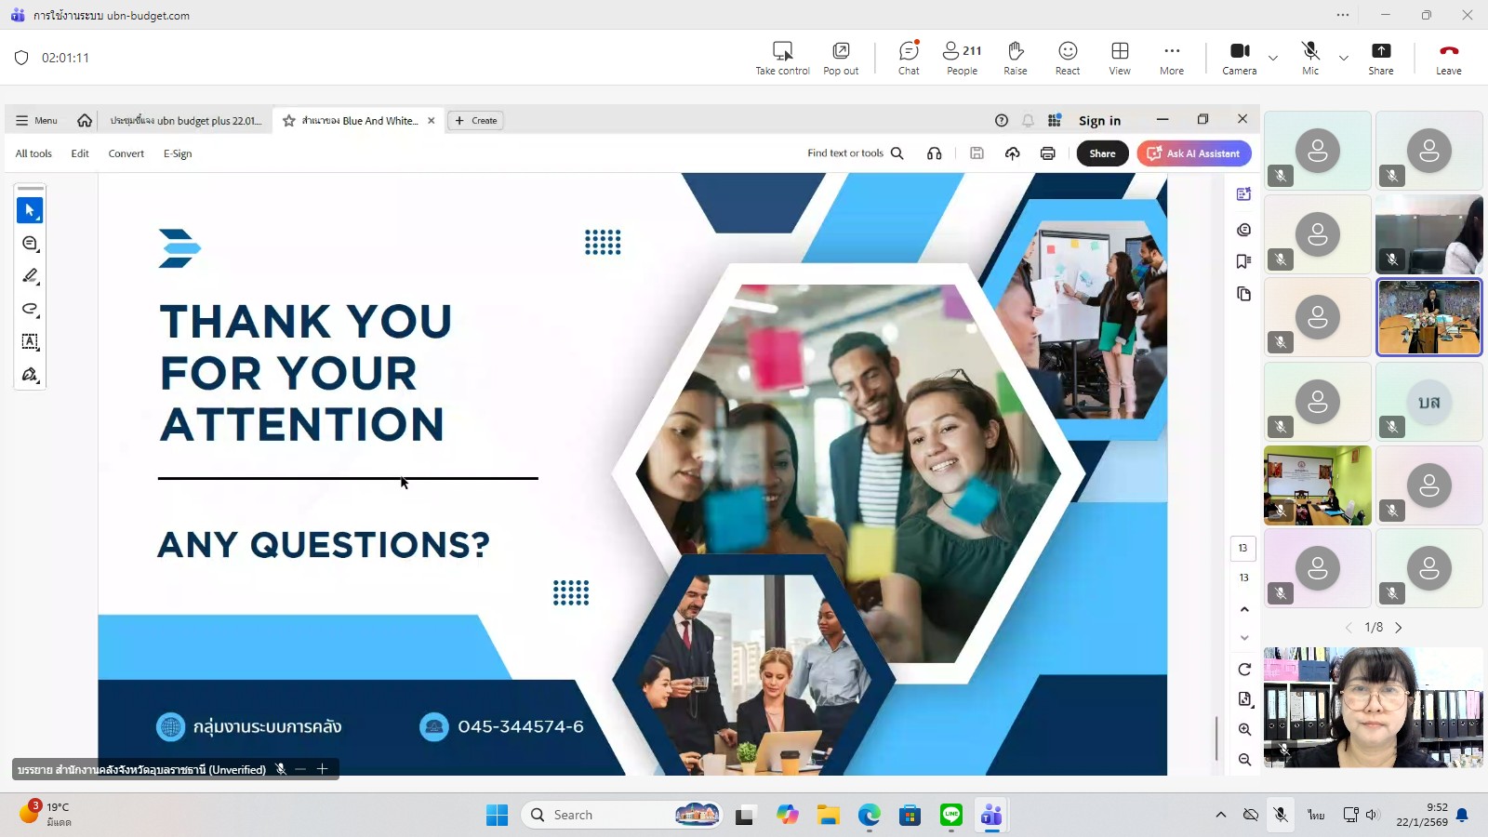Open LINE app from the taskbar
This screenshot has width=1488, height=837.
coord(950,815)
